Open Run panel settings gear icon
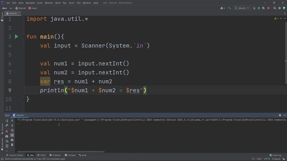 [280, 115]
